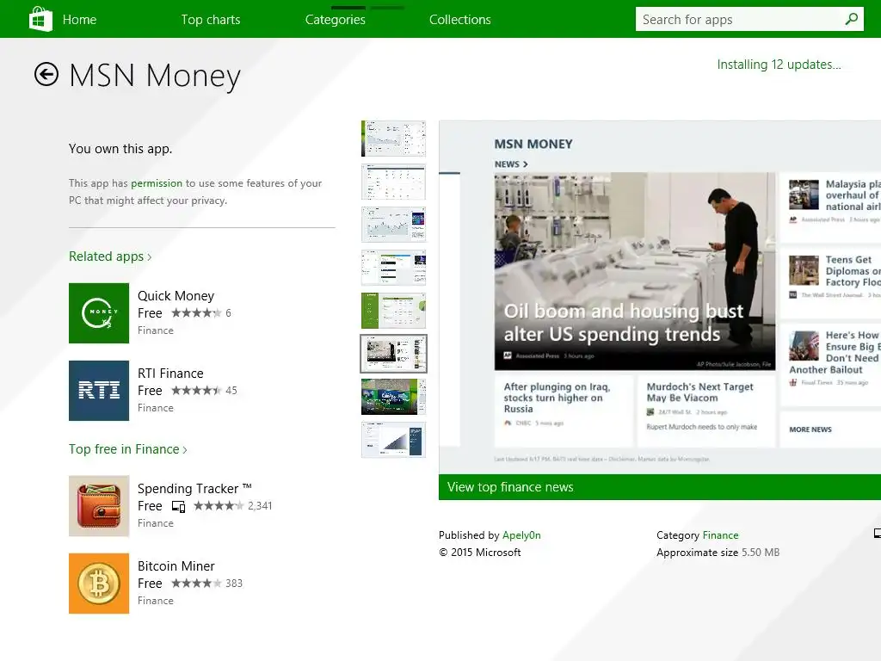Expand the Related apps section
Screen dimensions: 881x661
[110, 256]
